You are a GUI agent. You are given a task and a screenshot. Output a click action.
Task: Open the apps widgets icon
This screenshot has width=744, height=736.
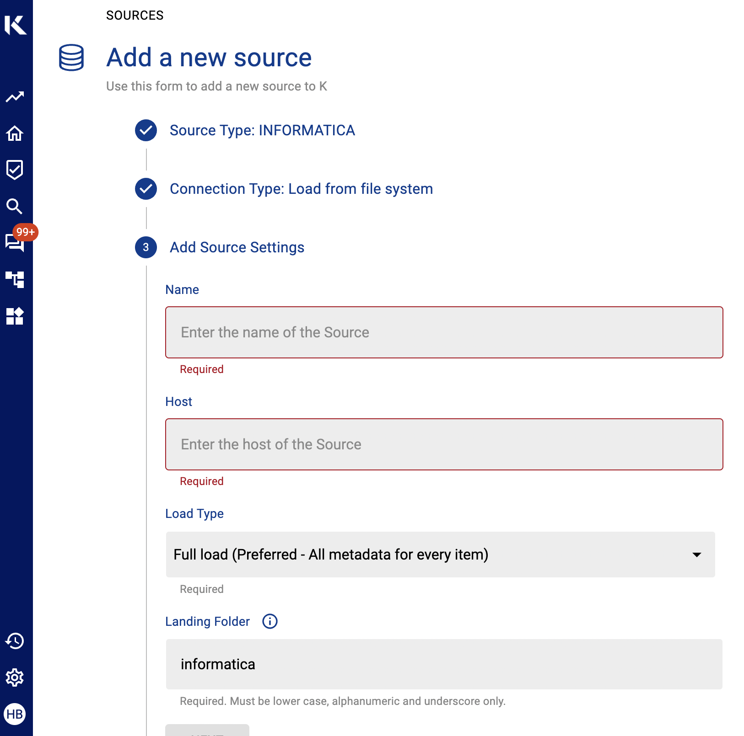point(15,316)
